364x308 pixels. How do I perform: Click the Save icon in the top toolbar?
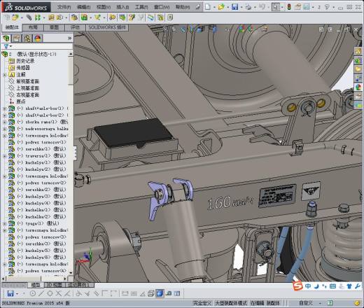coord(234,7)
